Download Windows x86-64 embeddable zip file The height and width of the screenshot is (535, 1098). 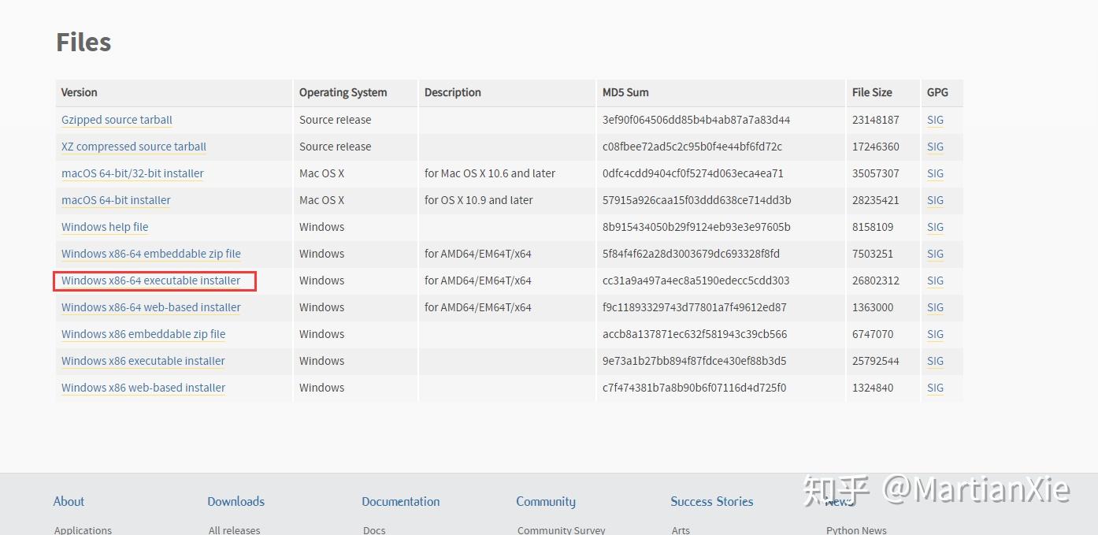coord(151,254)
